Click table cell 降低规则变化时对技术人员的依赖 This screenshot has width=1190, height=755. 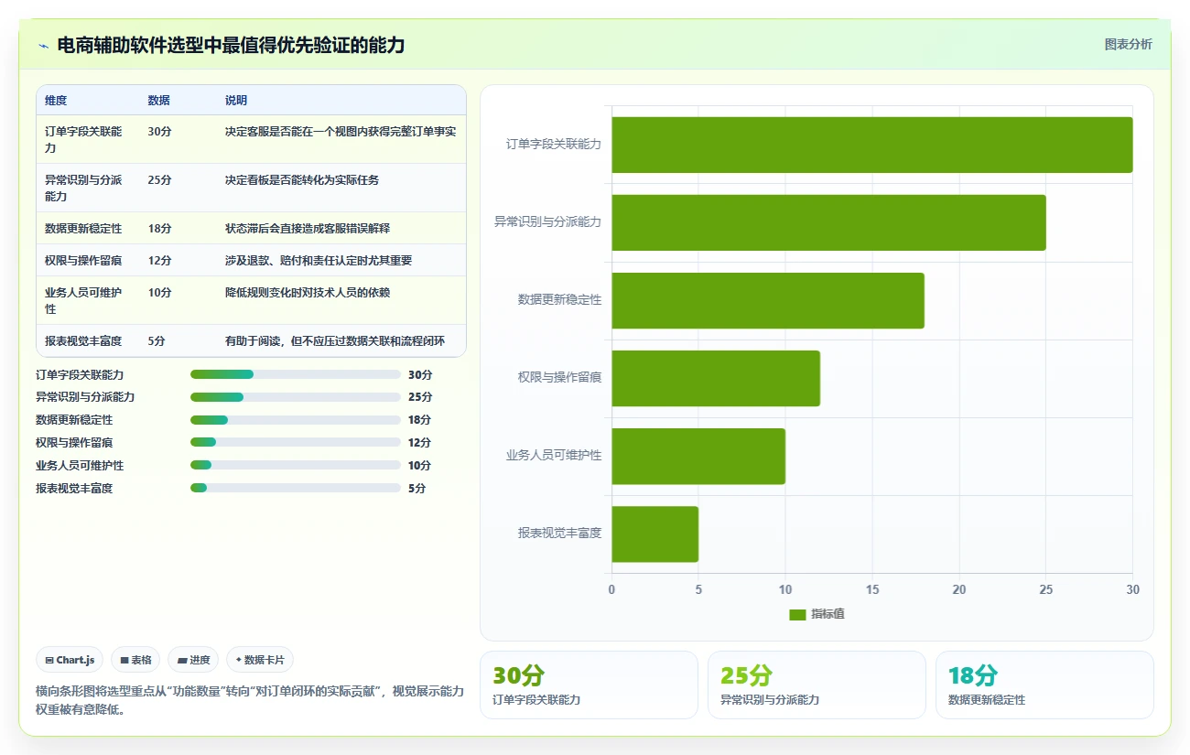(308, 292)
